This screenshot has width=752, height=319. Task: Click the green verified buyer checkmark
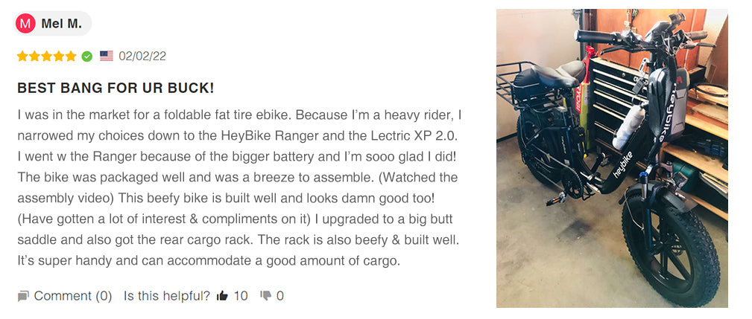coord(86,57)
